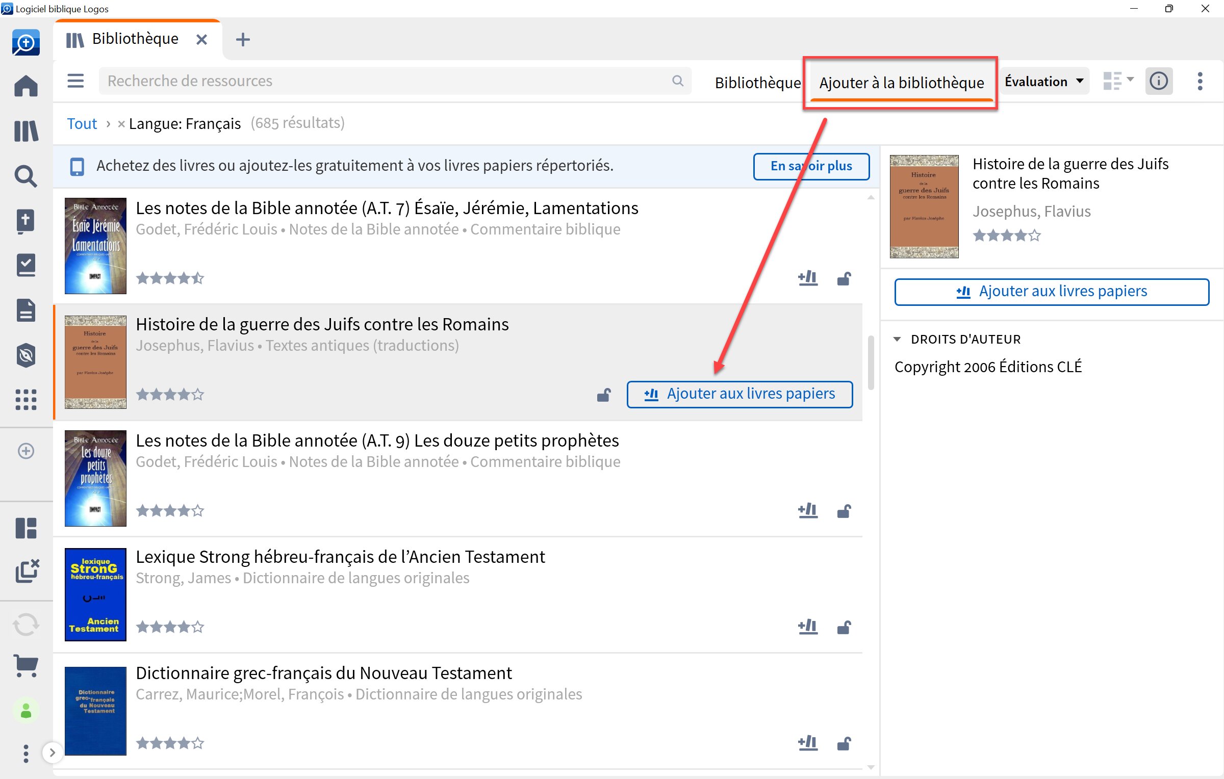1224x779 pixels.
Task: Open Dictionnaire grec-français cover thumbnail
Action: (x=95, y=711)
